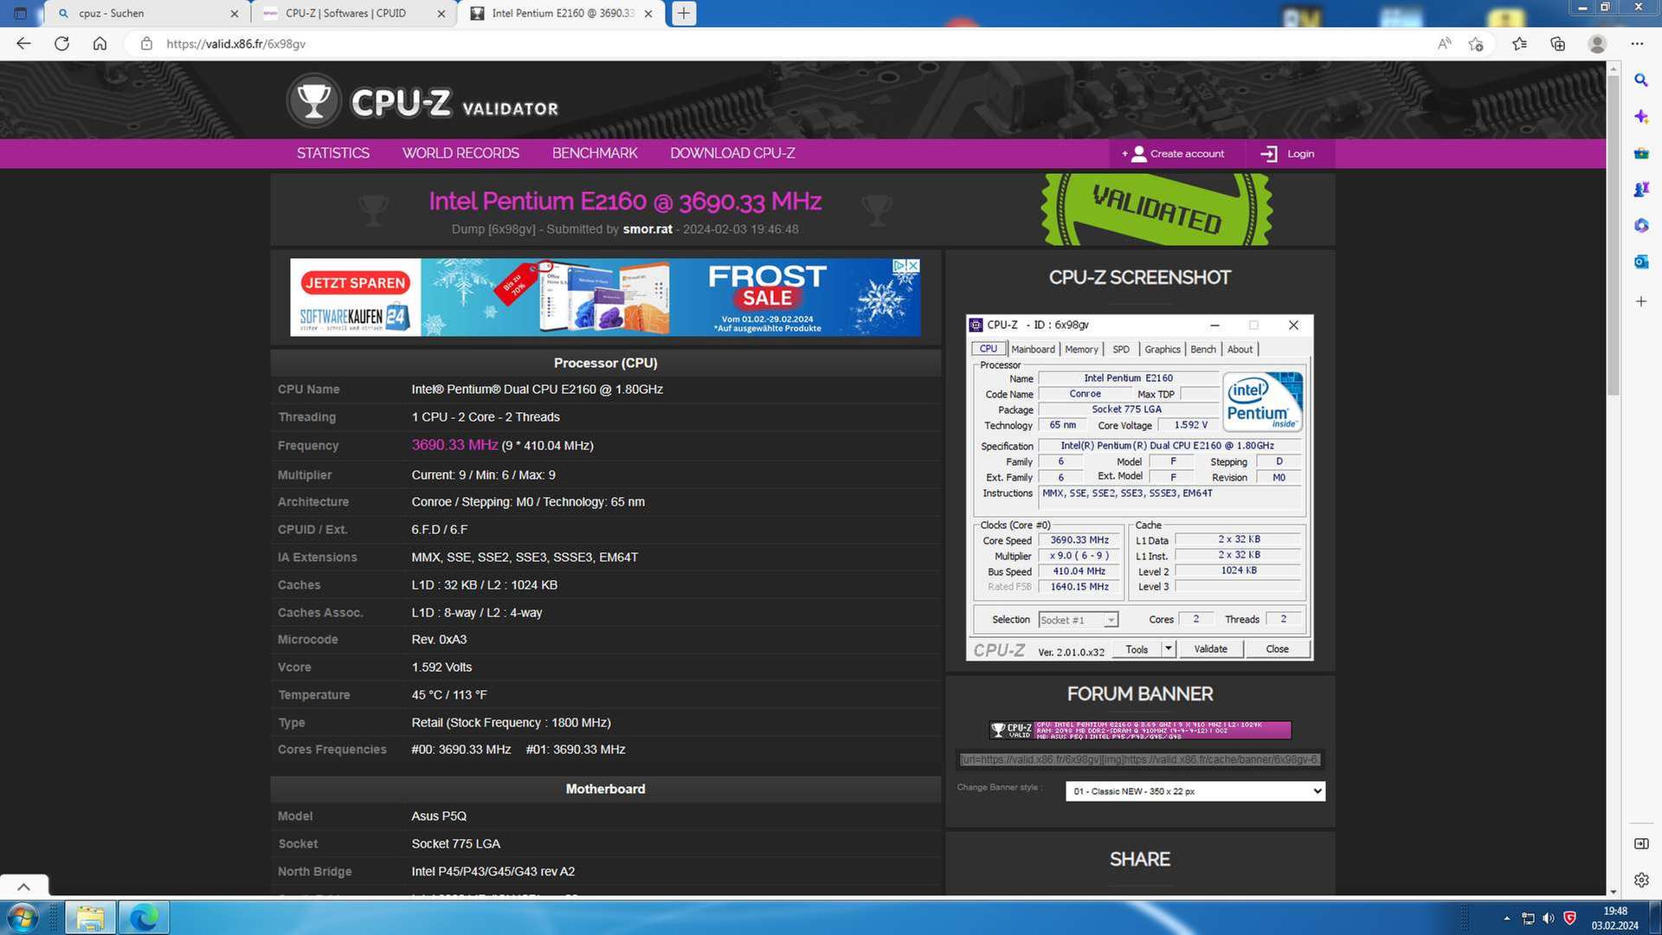The image size is (1662, 935).
Task: Open the Change Banner style dropdown
Action: click(1195, 791)
